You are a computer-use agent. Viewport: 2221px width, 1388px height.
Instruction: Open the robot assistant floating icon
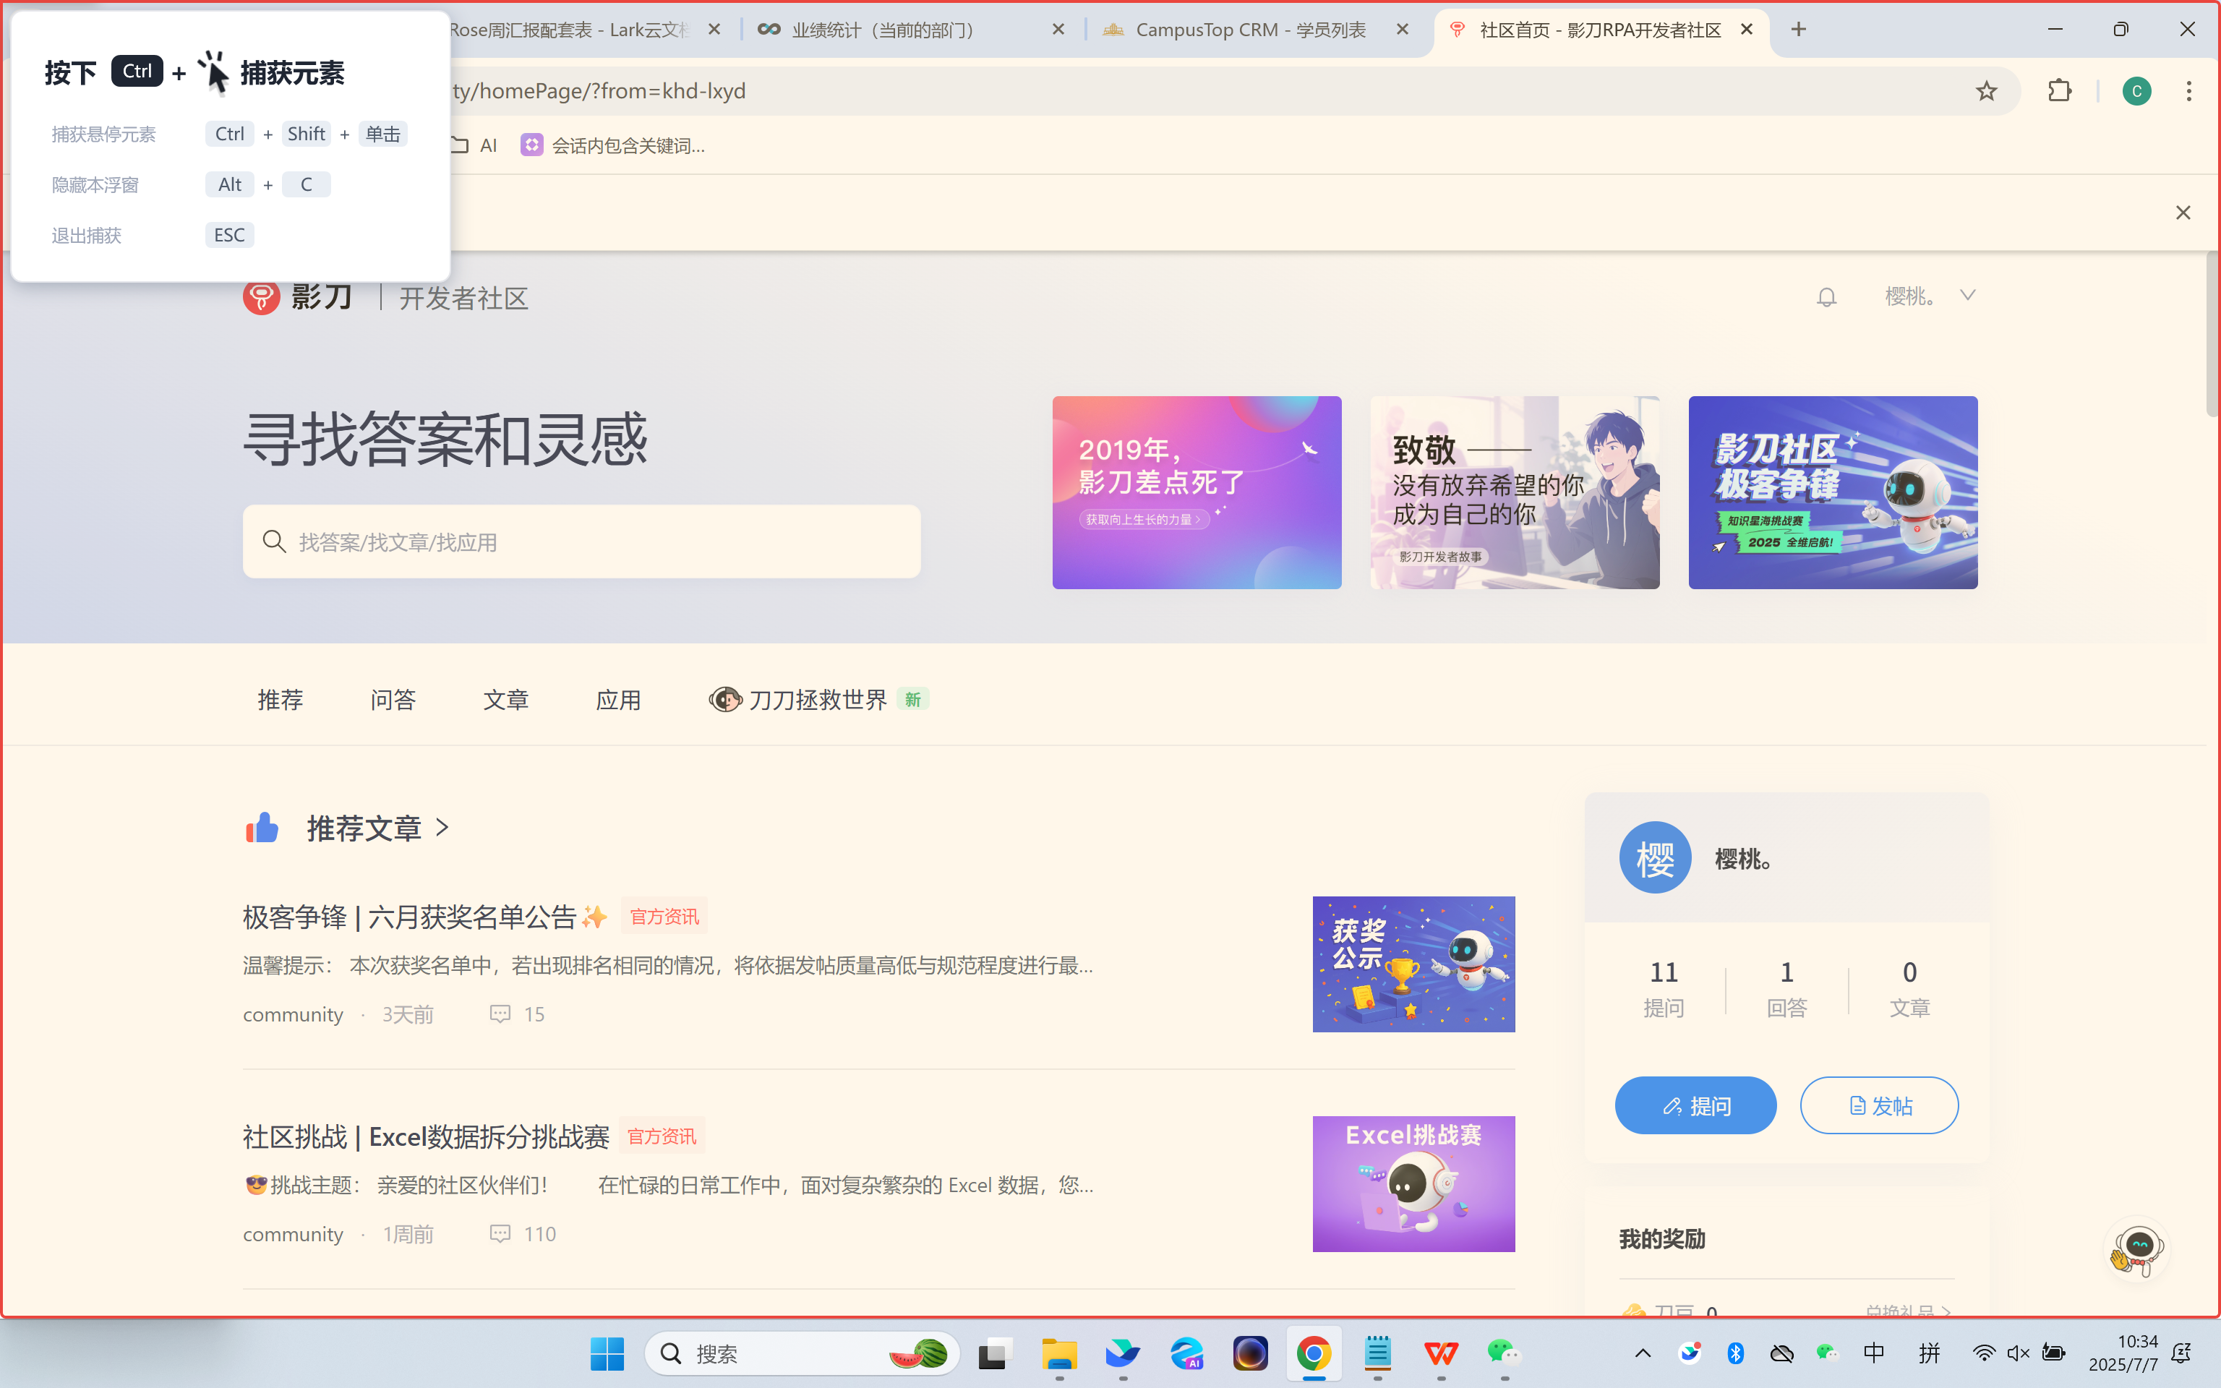coord(2137,1249)
